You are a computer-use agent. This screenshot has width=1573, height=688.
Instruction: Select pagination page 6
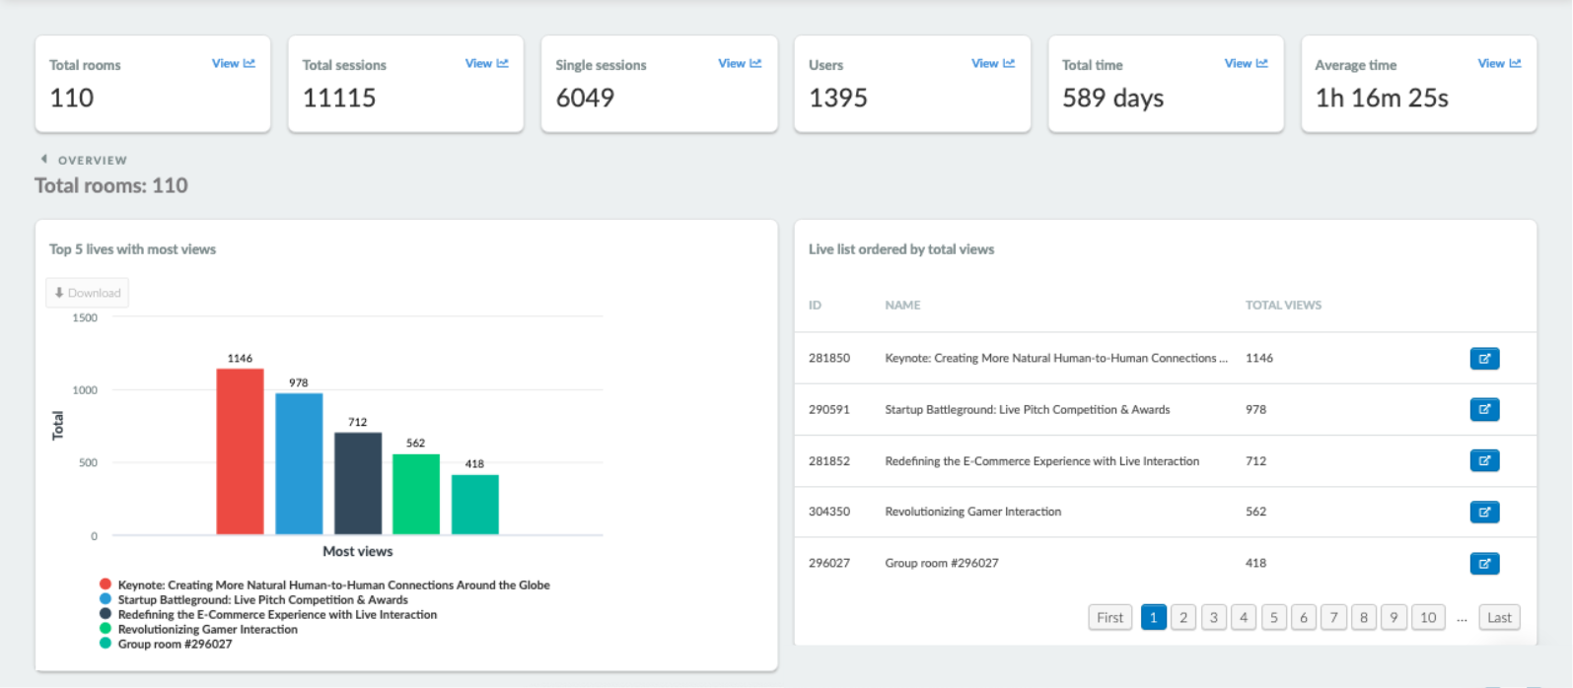coord(1304,618)
